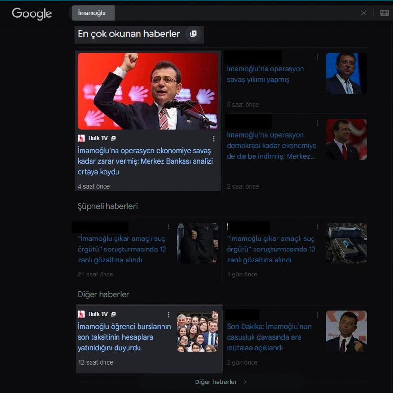The width and height of the screenshot is (393, 393).
Task: Click the 12 saat önce timestamp
Action: [x=95, y=362]
